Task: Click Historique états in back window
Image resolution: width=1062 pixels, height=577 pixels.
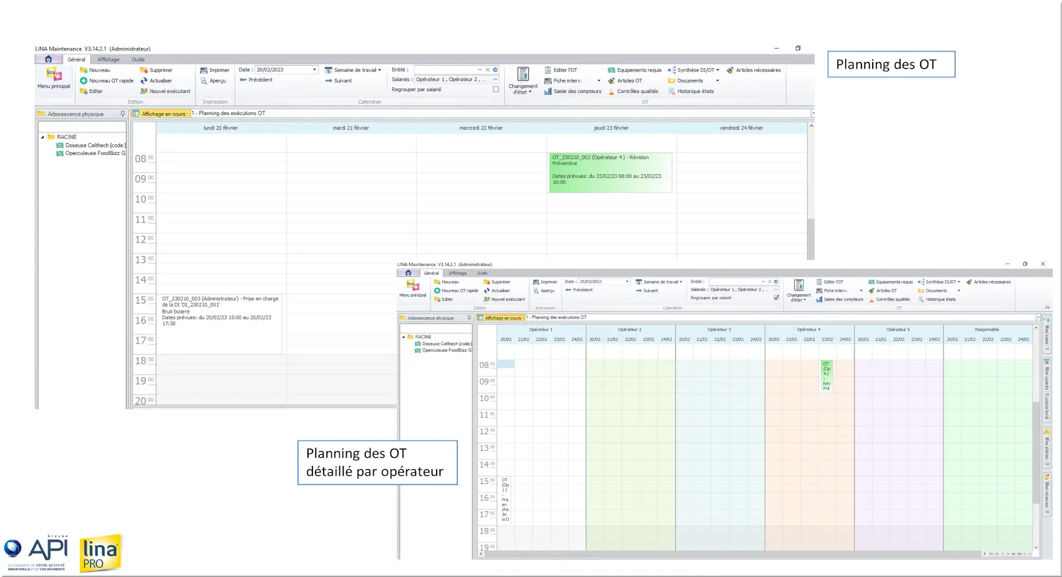Action: coord(691,91)
